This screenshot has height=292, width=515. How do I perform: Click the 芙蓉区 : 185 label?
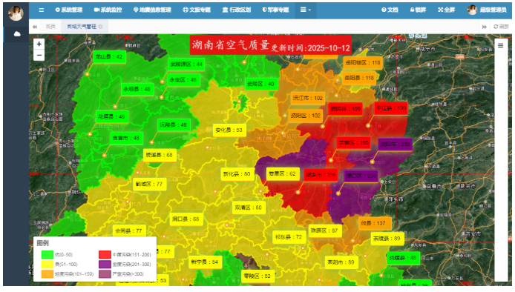354,143
